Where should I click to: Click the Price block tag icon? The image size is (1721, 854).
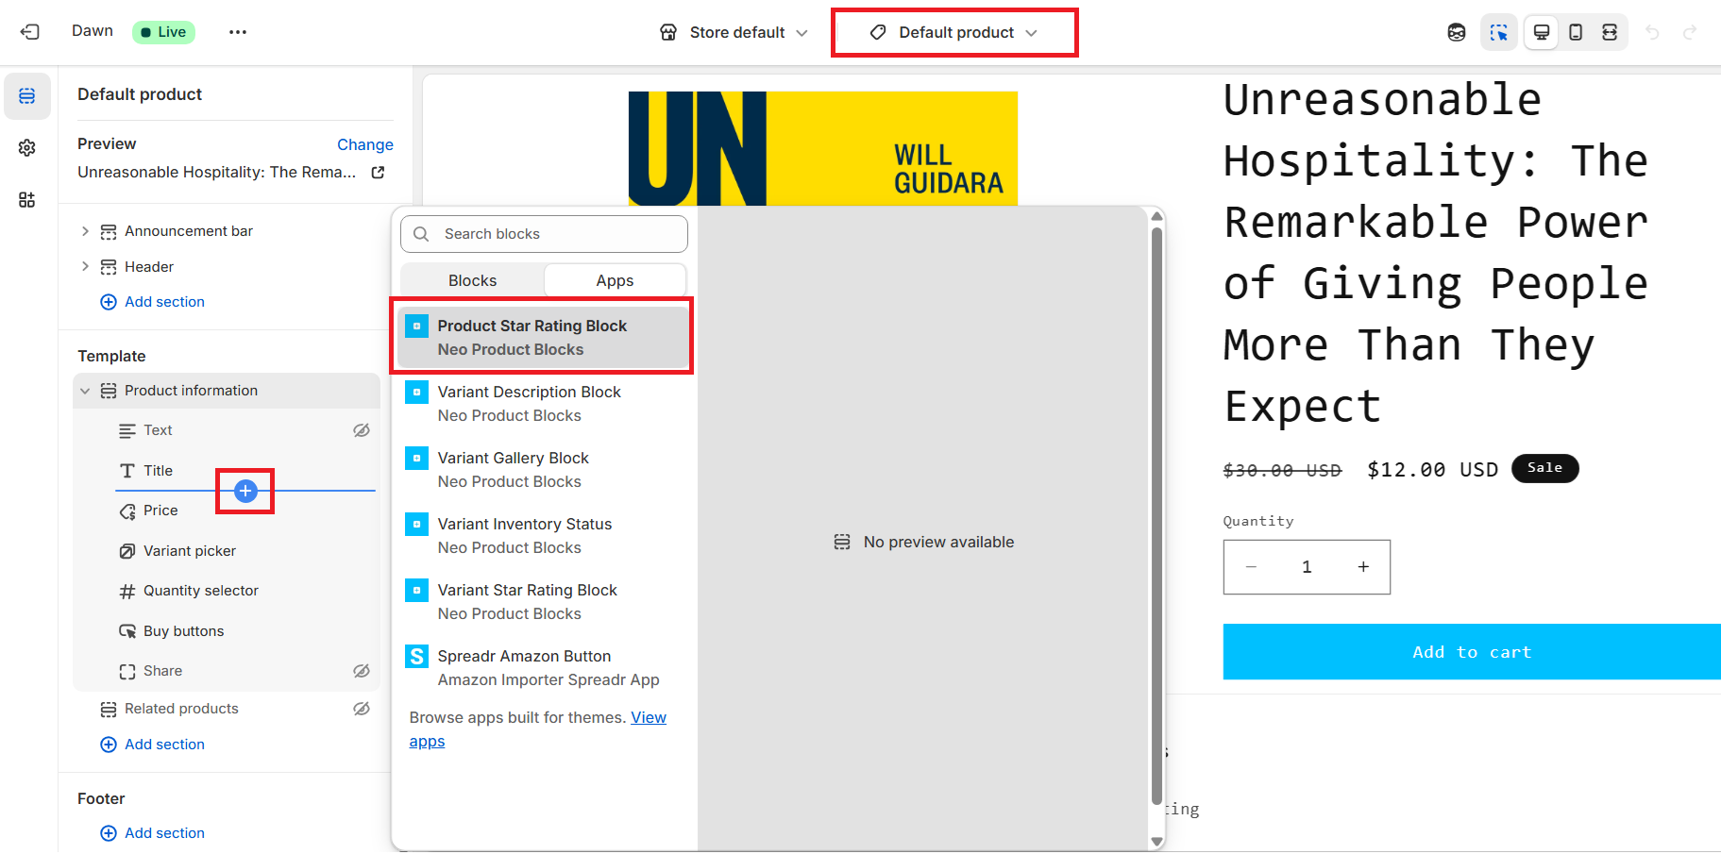[x=127, y=511]
